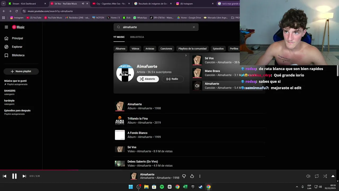Seek on the red song progress bar
This screenshot has width=339, height=191.
click(x=39, y=170)
